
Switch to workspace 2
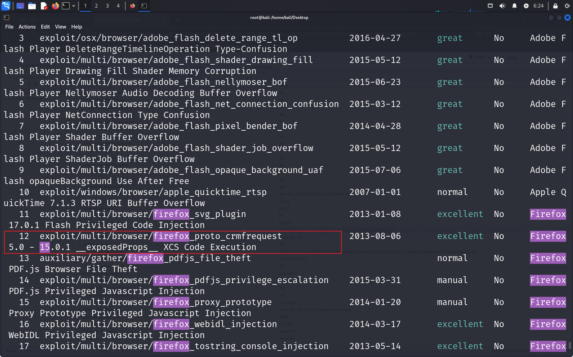point(96,6)
